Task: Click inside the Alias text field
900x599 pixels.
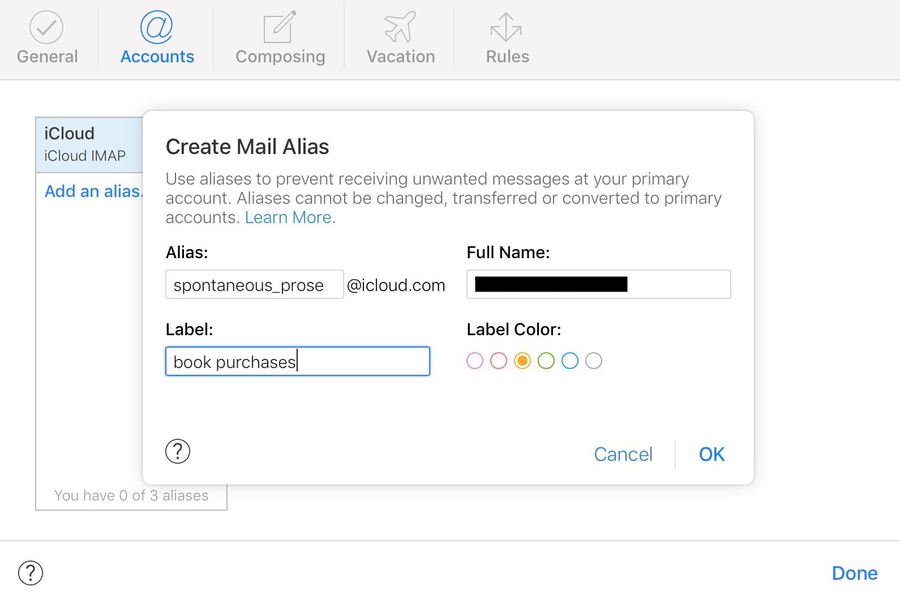Action: (x=254, y=285)
